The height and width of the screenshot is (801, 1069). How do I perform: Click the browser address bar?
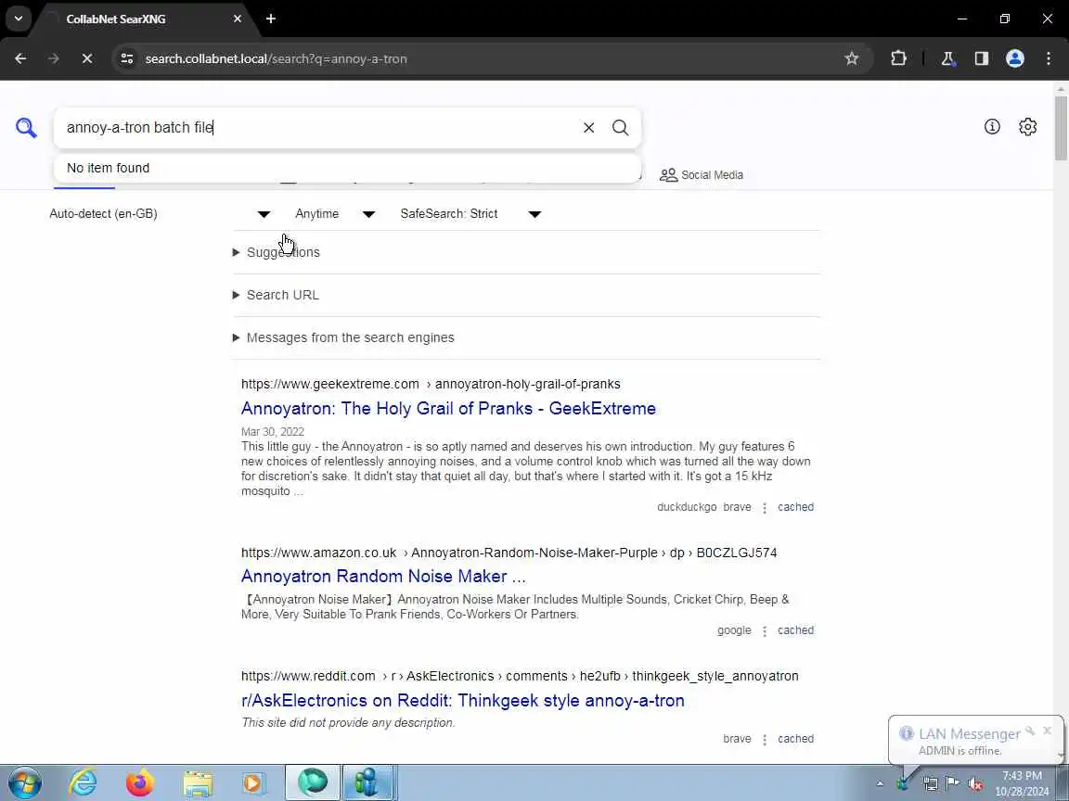(x=477, y=58)
